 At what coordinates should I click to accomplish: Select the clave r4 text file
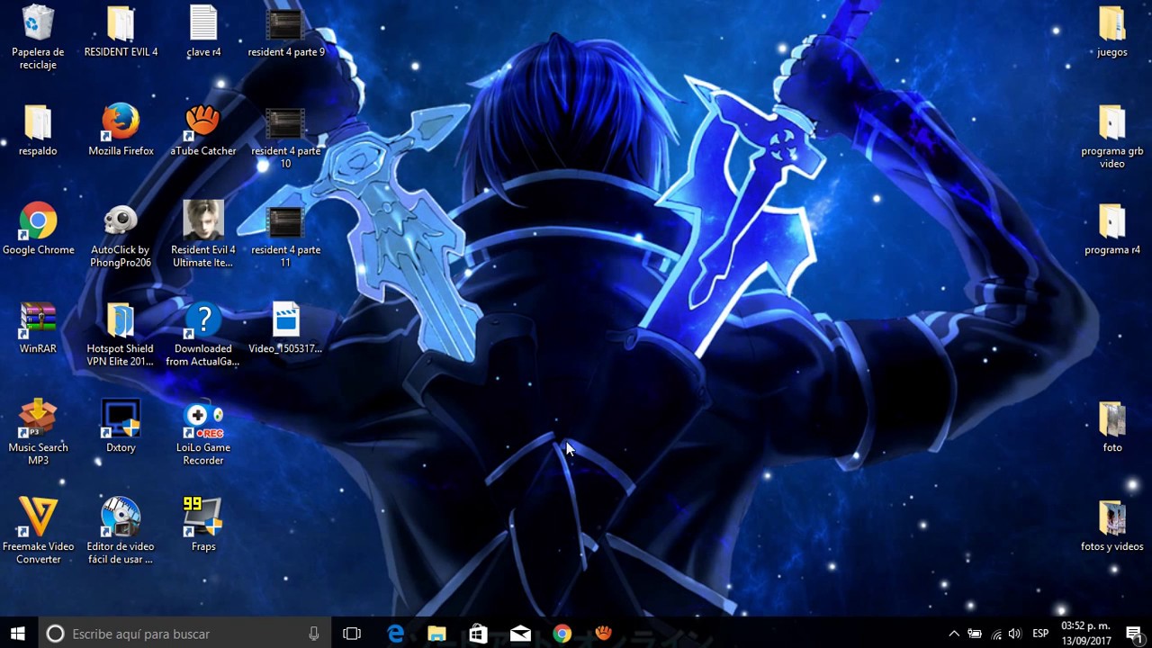click(203, 31)
